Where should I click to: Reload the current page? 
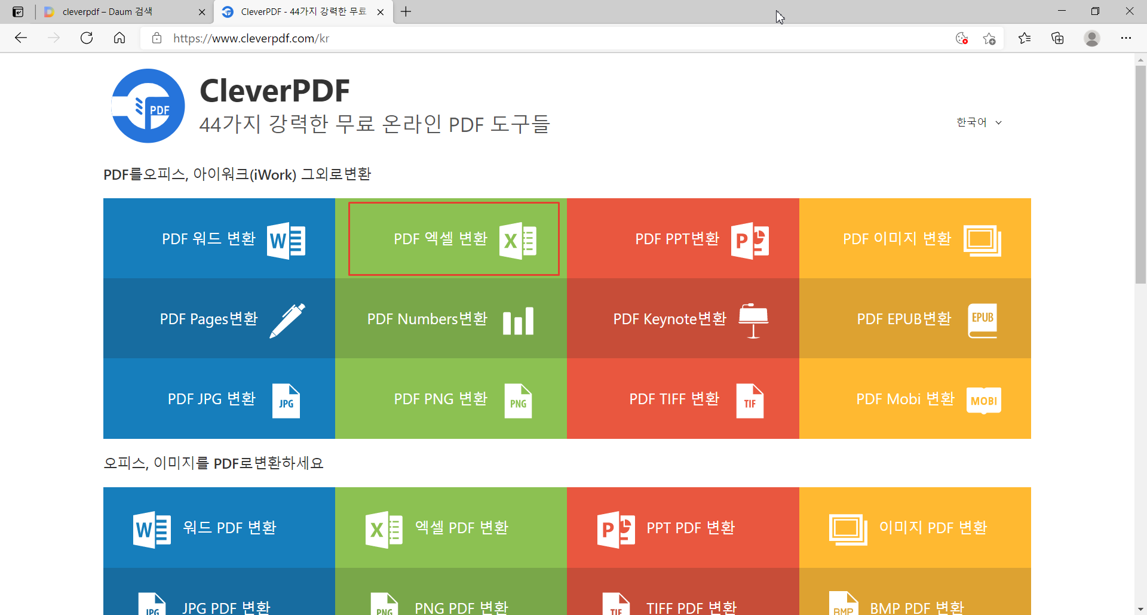coord(87,38)
